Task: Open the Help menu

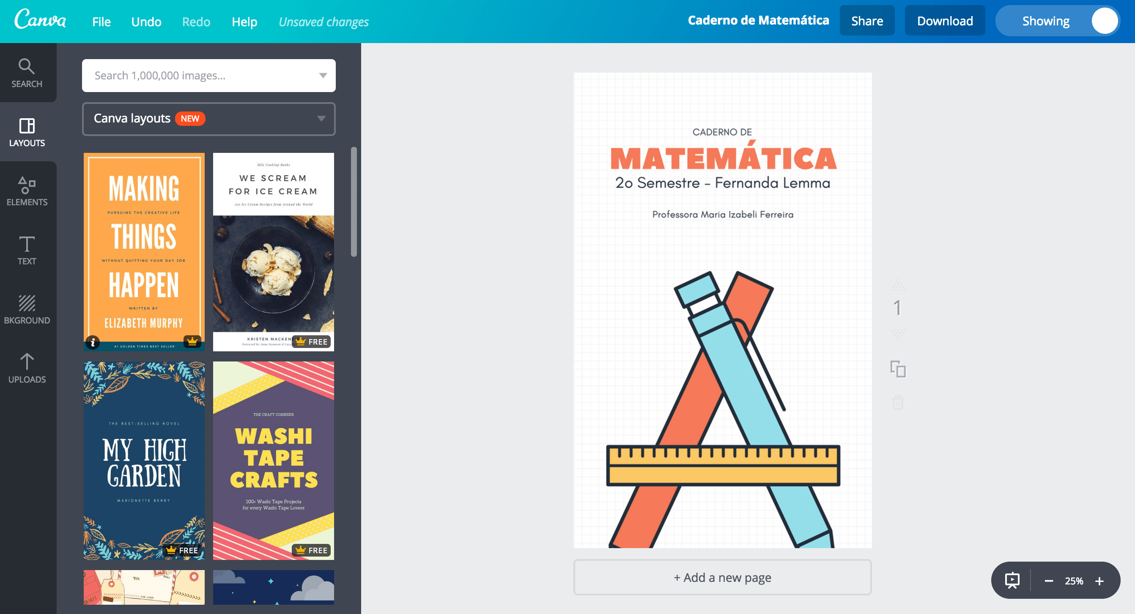Action: 244,21
